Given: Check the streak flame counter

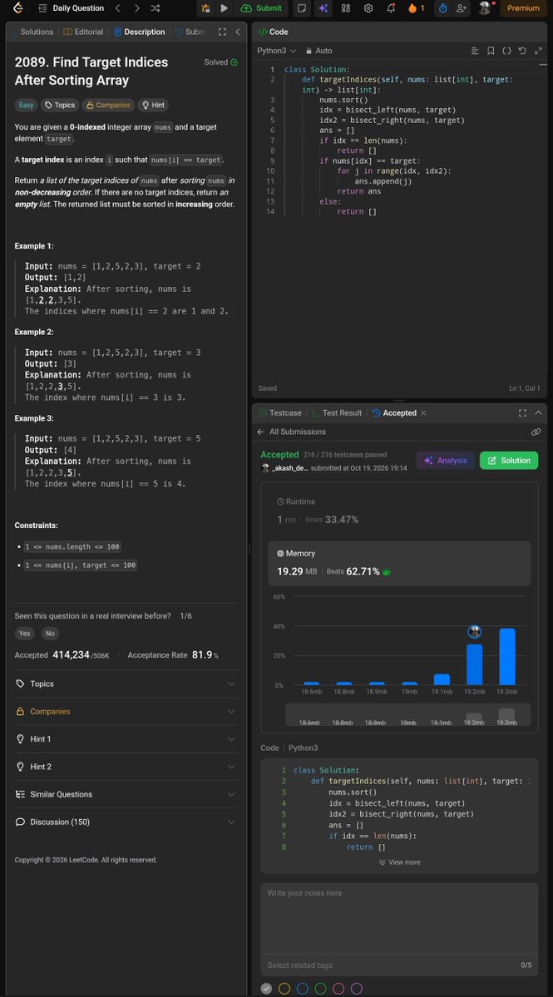Looking at the screenshot, I should [x=417, y=8].
